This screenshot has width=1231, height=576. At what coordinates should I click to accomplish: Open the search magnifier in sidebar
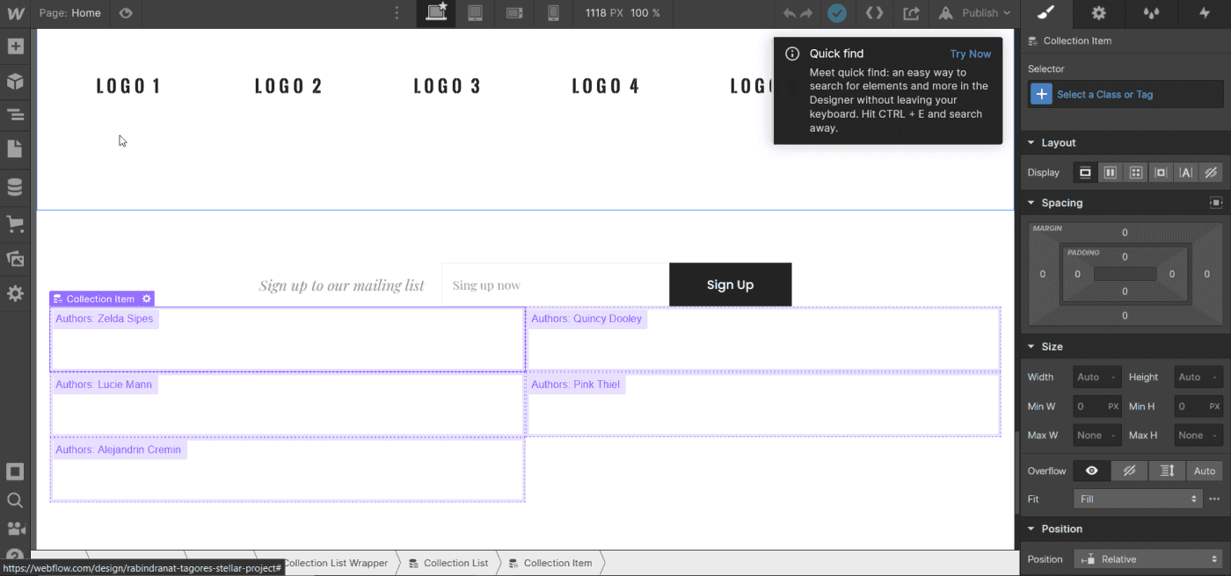pos(15,500)
